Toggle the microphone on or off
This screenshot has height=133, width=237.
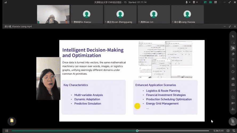coord(187,2)
